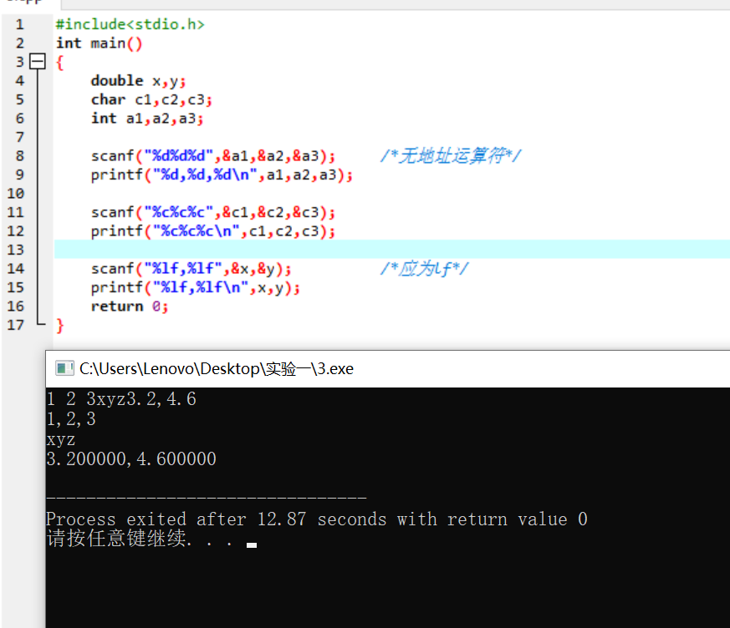Image resolution: width=730 pixels, height=628 pixels.
Task: Click line number 10 in gutter
Action: 15,194
